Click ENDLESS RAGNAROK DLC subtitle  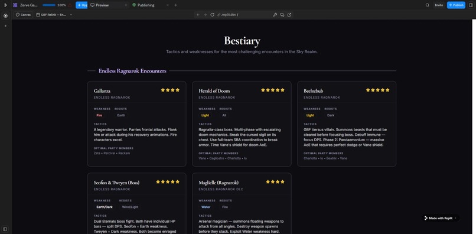tap(221, 189)
